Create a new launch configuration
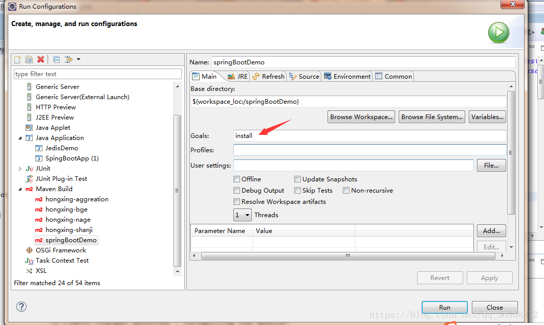Screen dimensions: 544x325 (17, 60)
